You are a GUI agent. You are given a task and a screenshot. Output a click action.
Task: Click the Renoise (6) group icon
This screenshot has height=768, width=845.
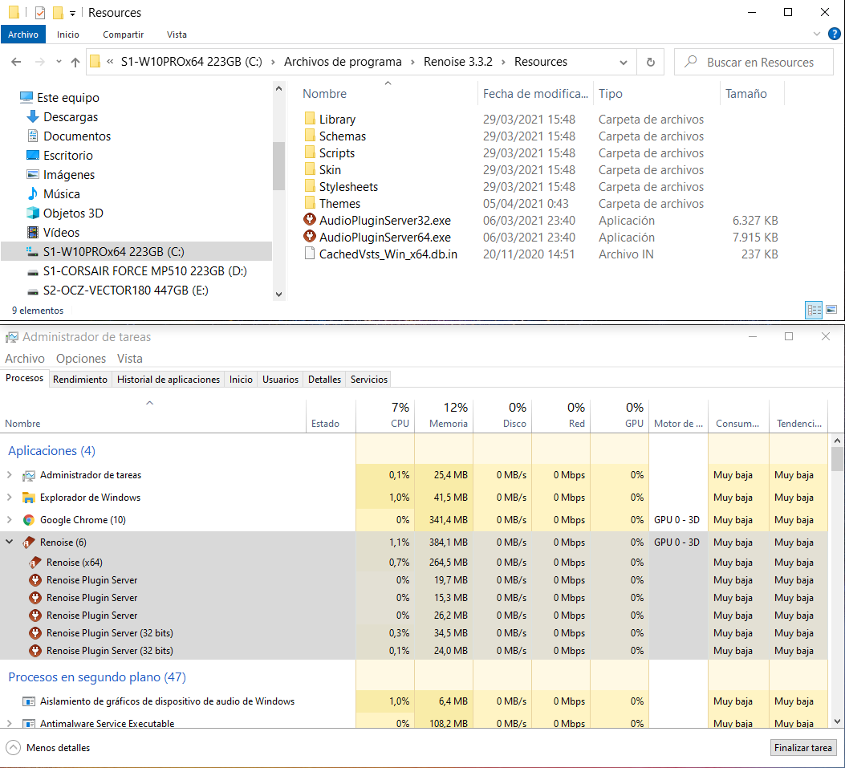pyautogui.click(x=29, y=542)
